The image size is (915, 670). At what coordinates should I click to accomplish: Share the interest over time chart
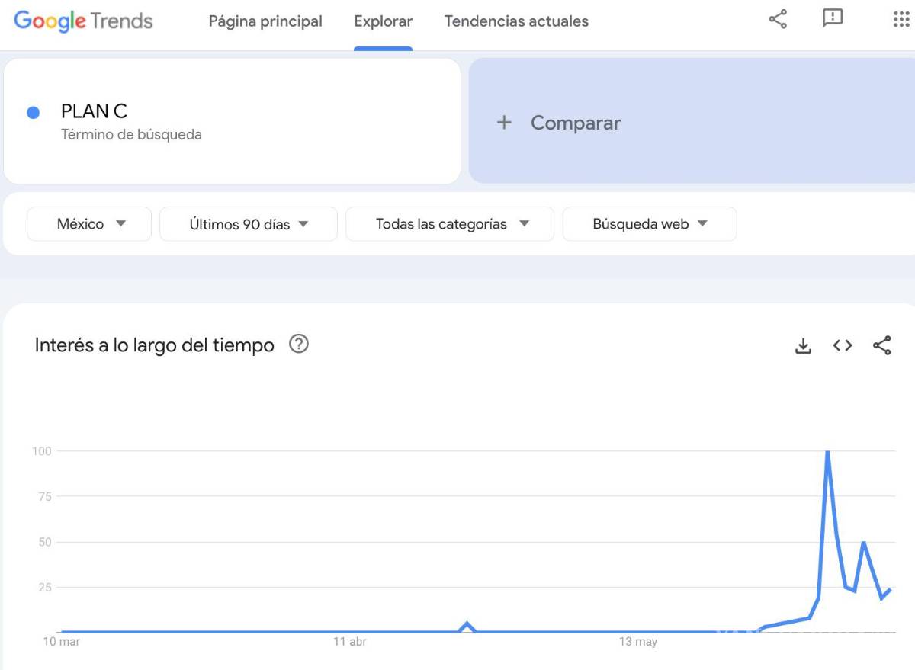882,346
